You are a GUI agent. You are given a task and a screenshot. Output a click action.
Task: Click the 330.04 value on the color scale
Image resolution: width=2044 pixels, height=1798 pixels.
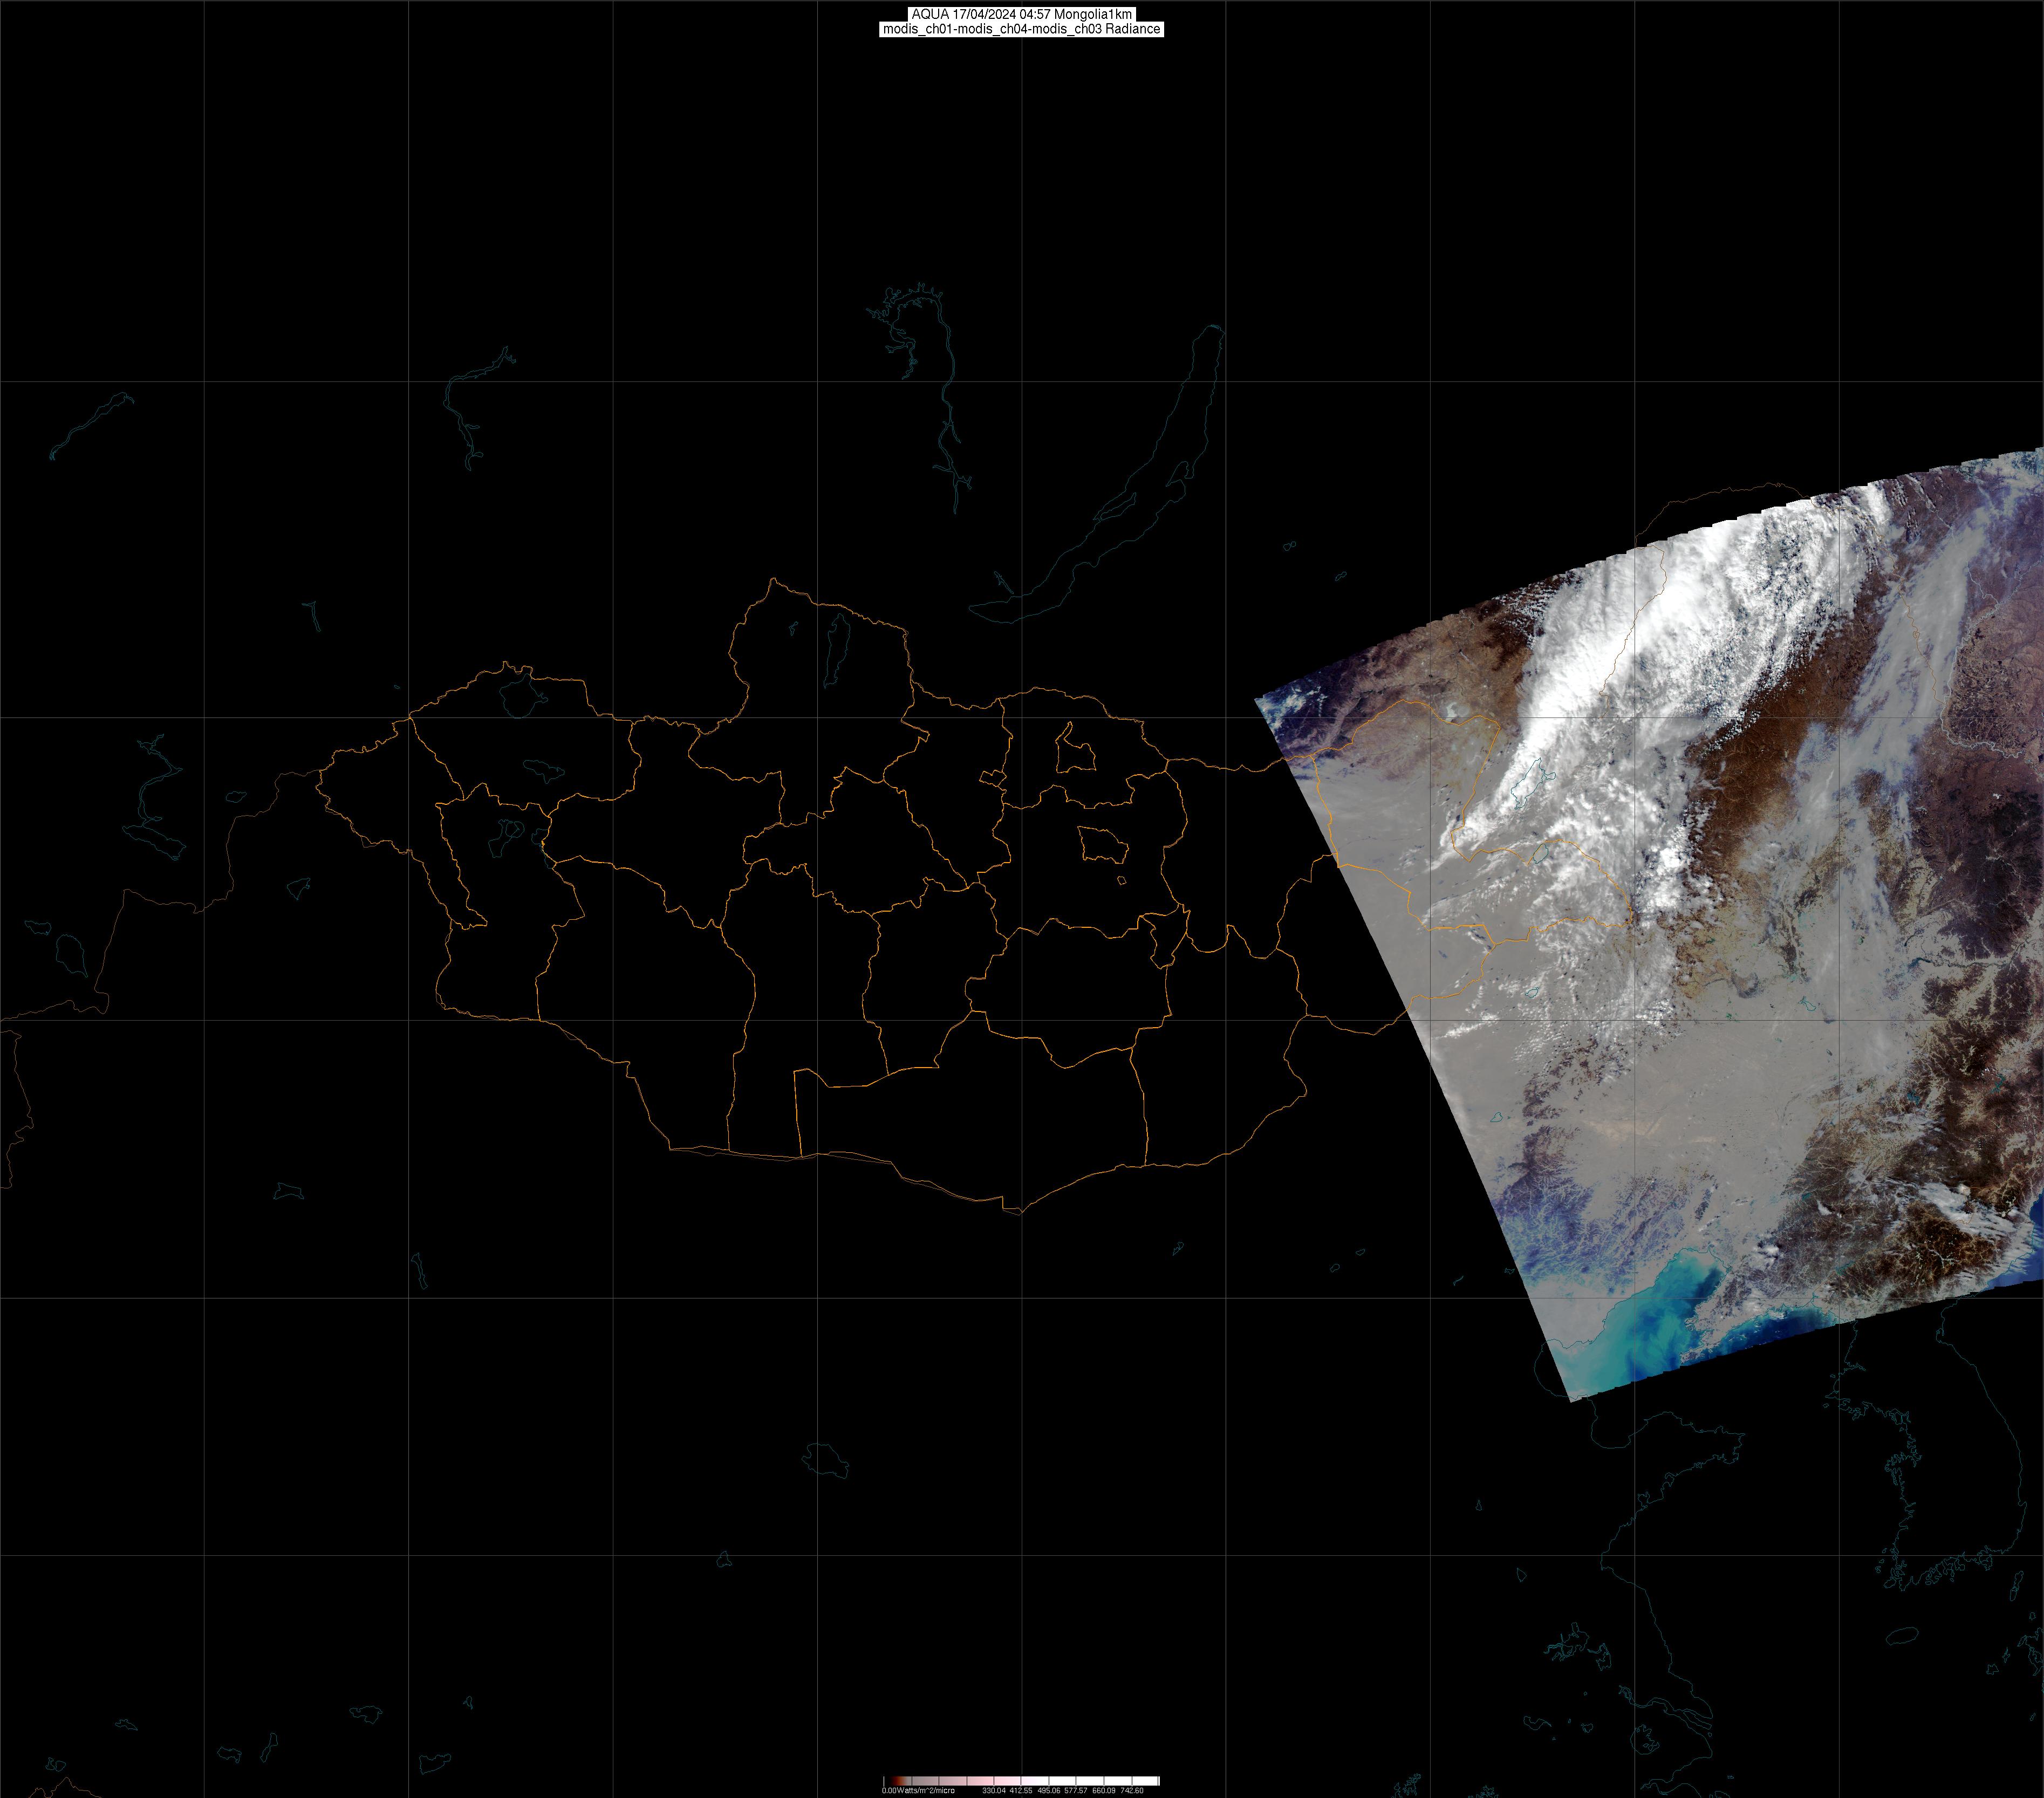994,1790
